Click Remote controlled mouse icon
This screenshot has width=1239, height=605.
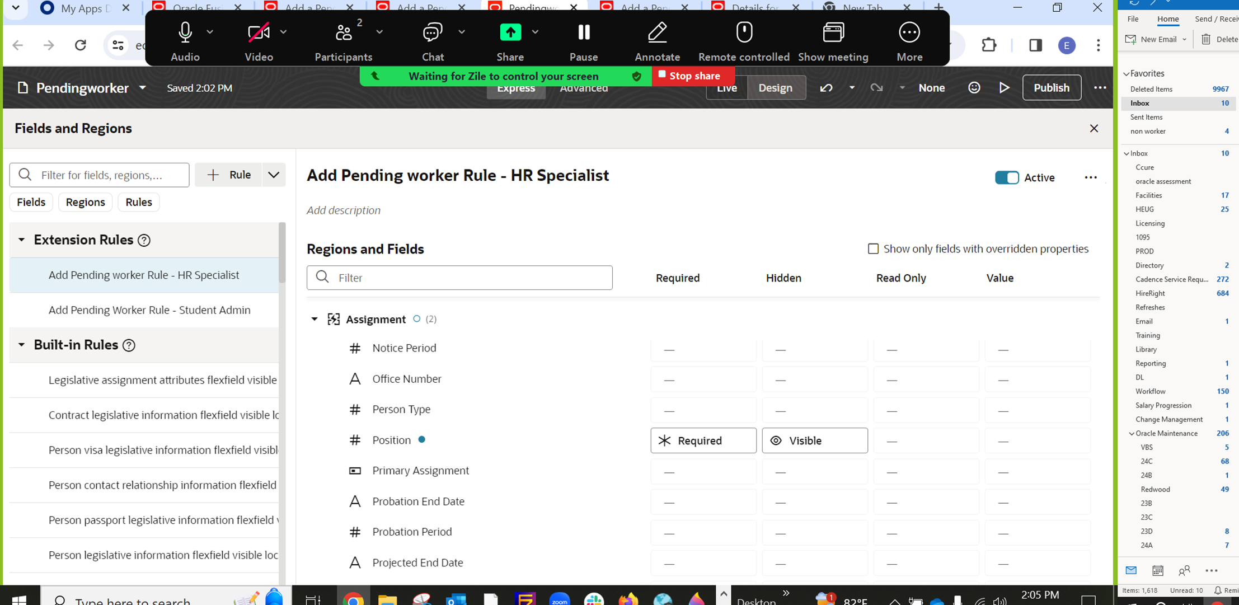[744, 32]
